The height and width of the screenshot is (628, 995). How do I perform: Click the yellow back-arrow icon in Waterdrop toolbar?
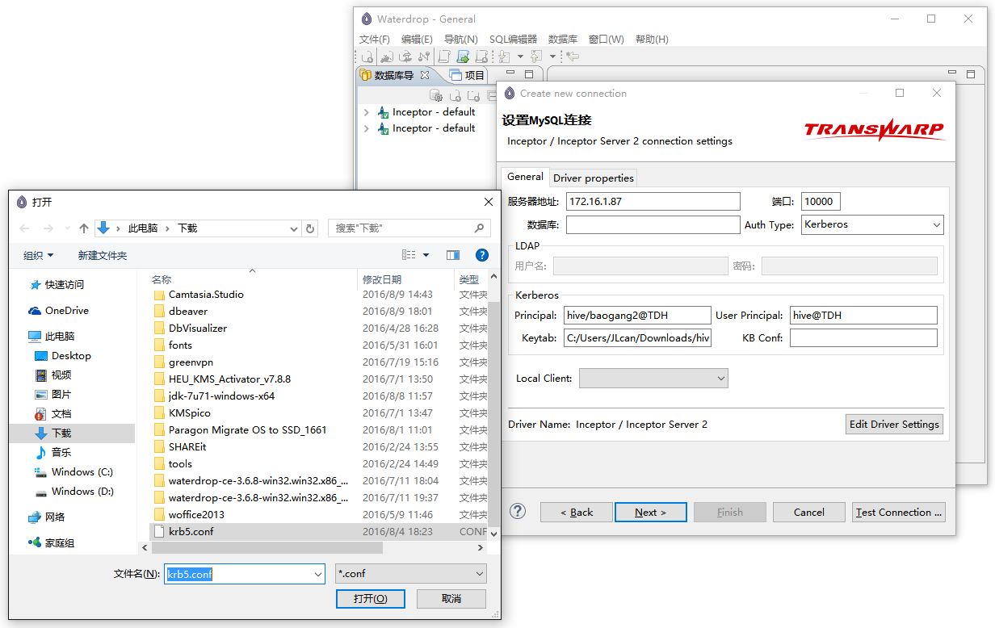(572, 57)
